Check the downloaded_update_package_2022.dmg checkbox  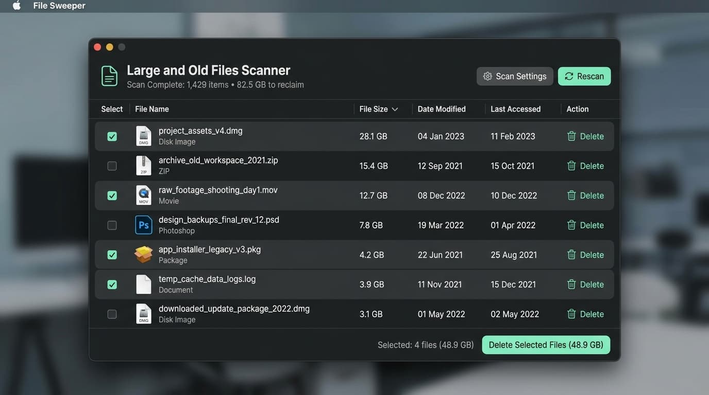point(112,314)
